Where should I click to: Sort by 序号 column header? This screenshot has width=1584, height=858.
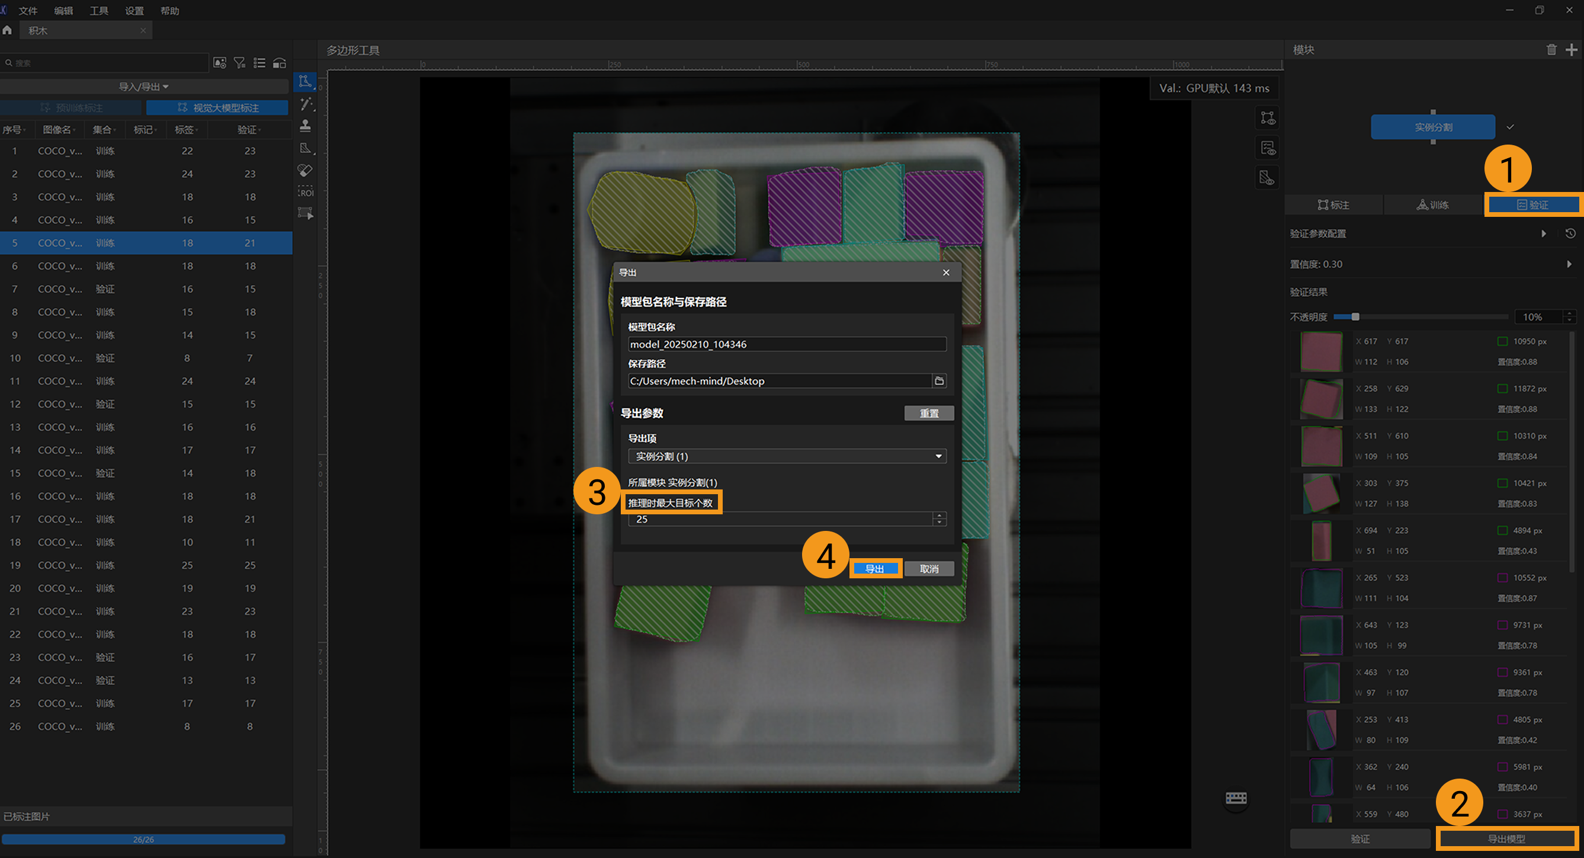pos(14,130)
